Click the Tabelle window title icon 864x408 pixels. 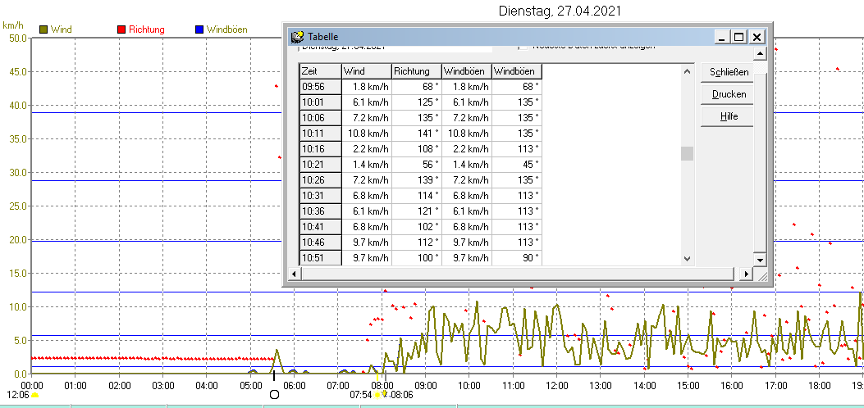coord(298,36)
